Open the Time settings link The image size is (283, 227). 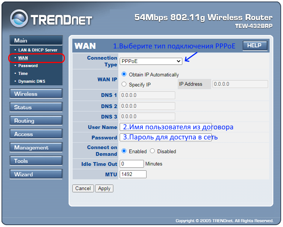(x=23, y=73)
